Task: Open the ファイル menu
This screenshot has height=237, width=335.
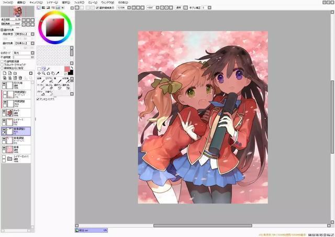Action: 7,3
